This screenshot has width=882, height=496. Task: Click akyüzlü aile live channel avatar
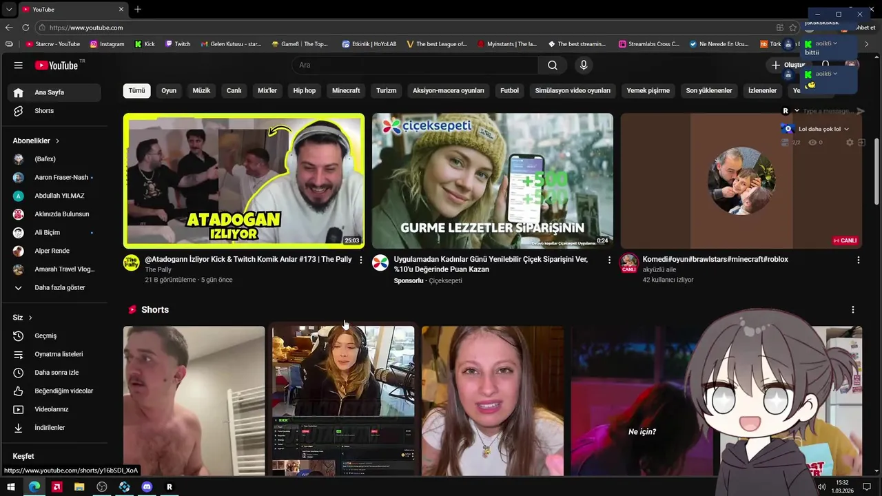pyautogui.click(x=628, y=262)
